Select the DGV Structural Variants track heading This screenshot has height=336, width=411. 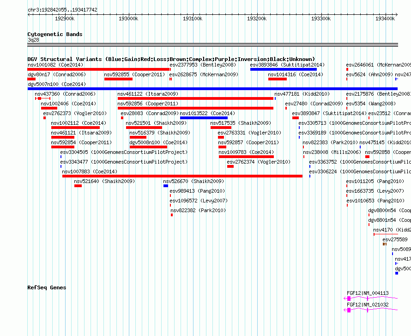pos(171,59)
